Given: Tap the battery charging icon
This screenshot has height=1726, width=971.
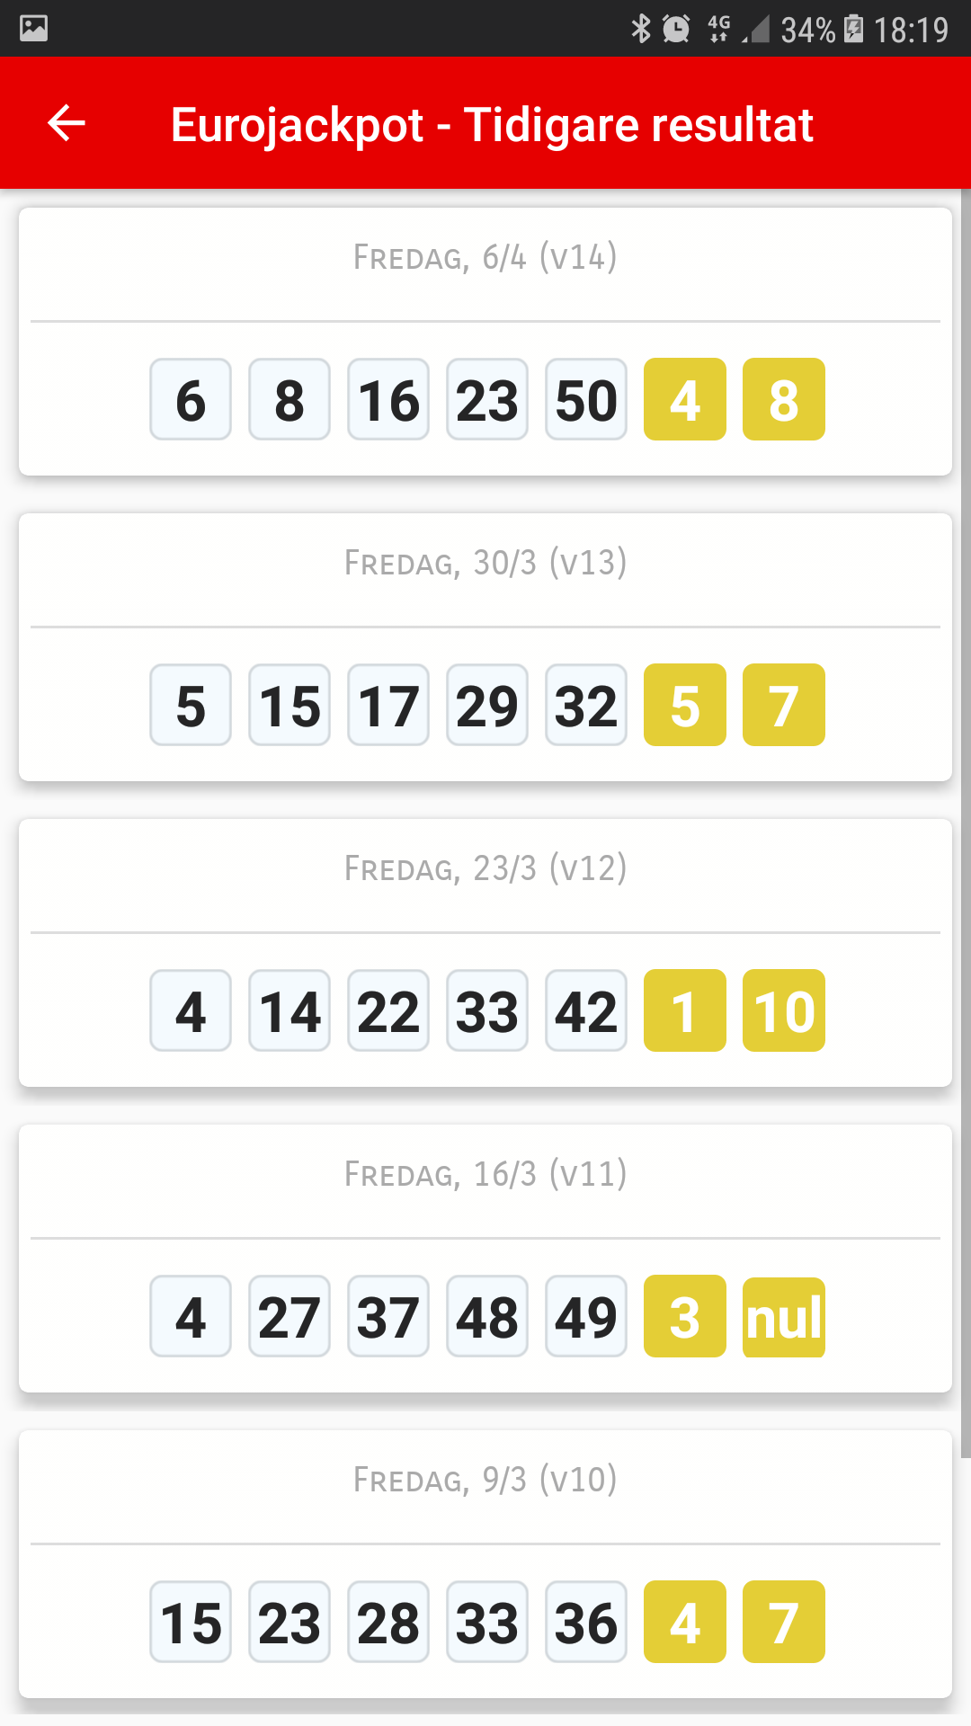Looking at the screenshot, I should click(x=854, y=29).
